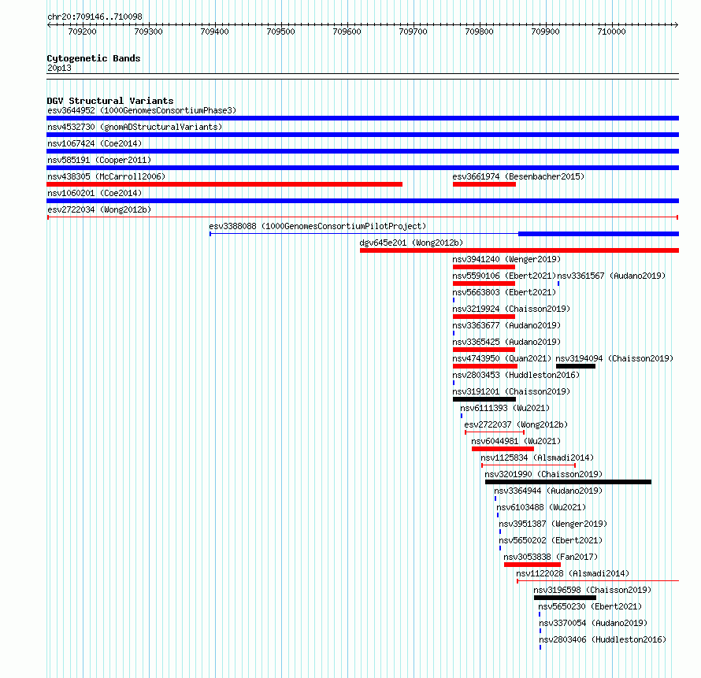Click the nsv5650202 (Ebert2021) label
This screenshot has width=701, height=678.
point(551,540)
